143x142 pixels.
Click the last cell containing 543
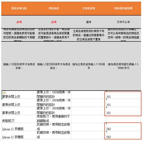point(123,135)
